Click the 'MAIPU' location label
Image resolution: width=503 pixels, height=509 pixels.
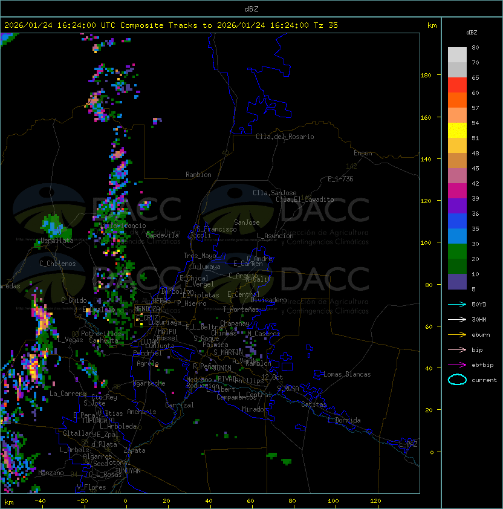click(x=167, y=332)
